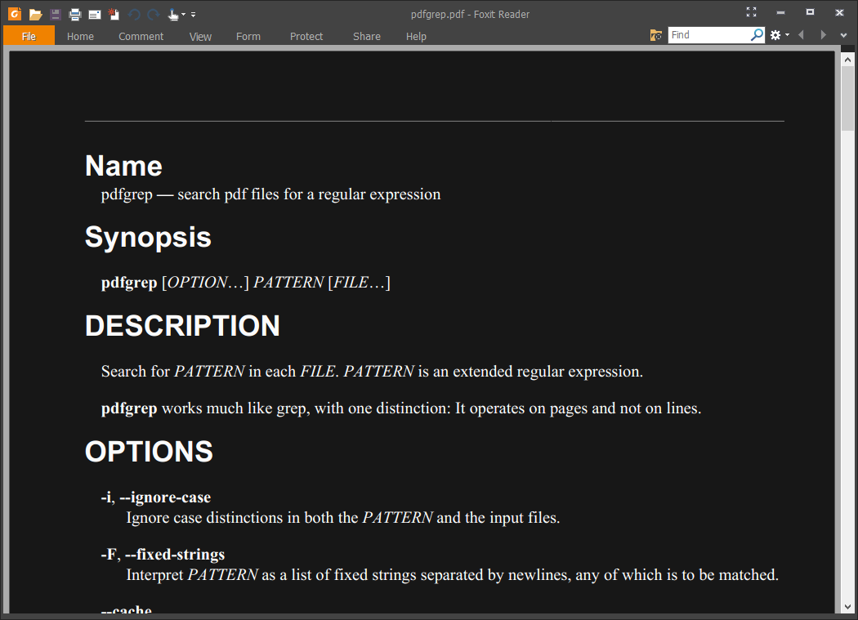Click the scrollbar down arrow
The image size is (858, 620).
[847, 607]
